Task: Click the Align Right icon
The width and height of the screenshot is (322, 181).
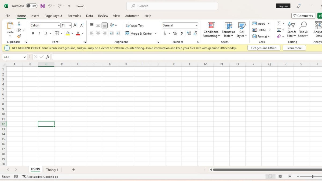Action: [105, 34]
